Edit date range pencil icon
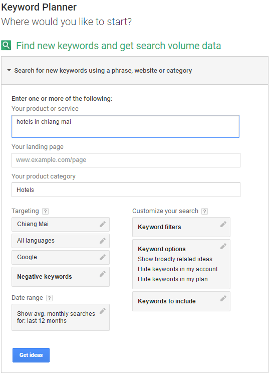This screenshot has height=374, width=270. pos(103,311)
